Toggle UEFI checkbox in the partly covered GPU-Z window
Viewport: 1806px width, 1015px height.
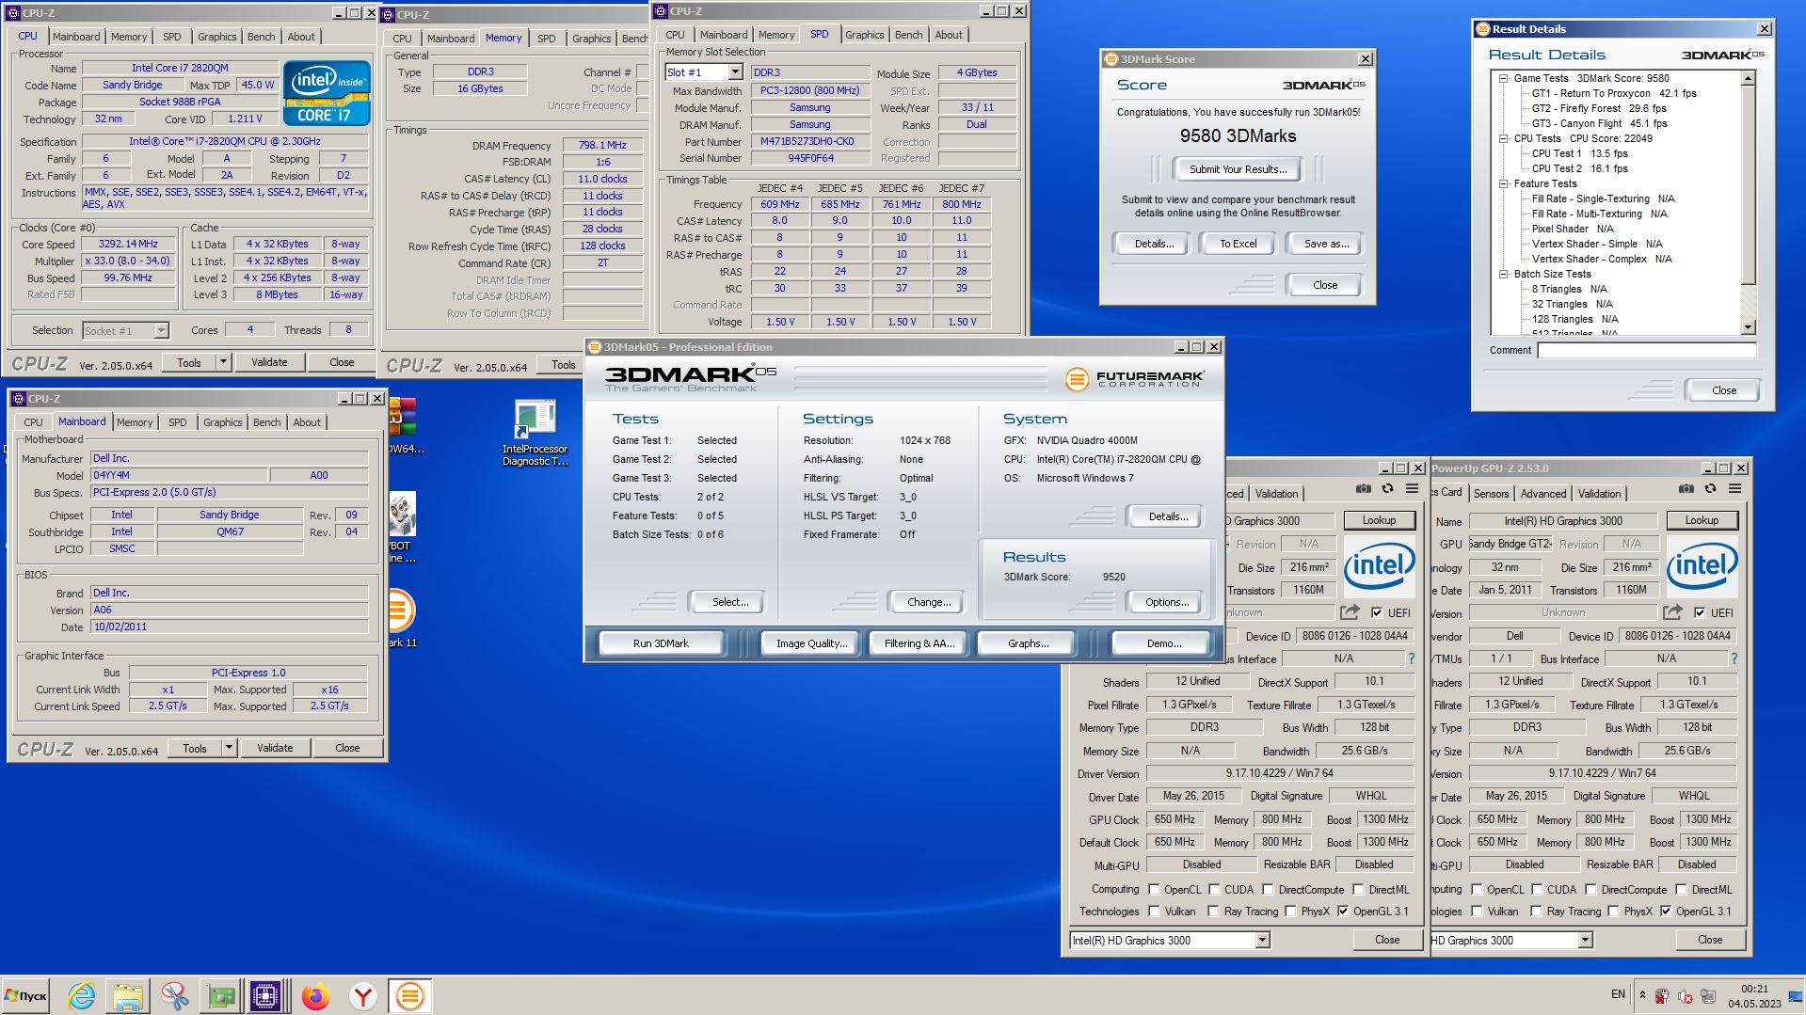1377,612
